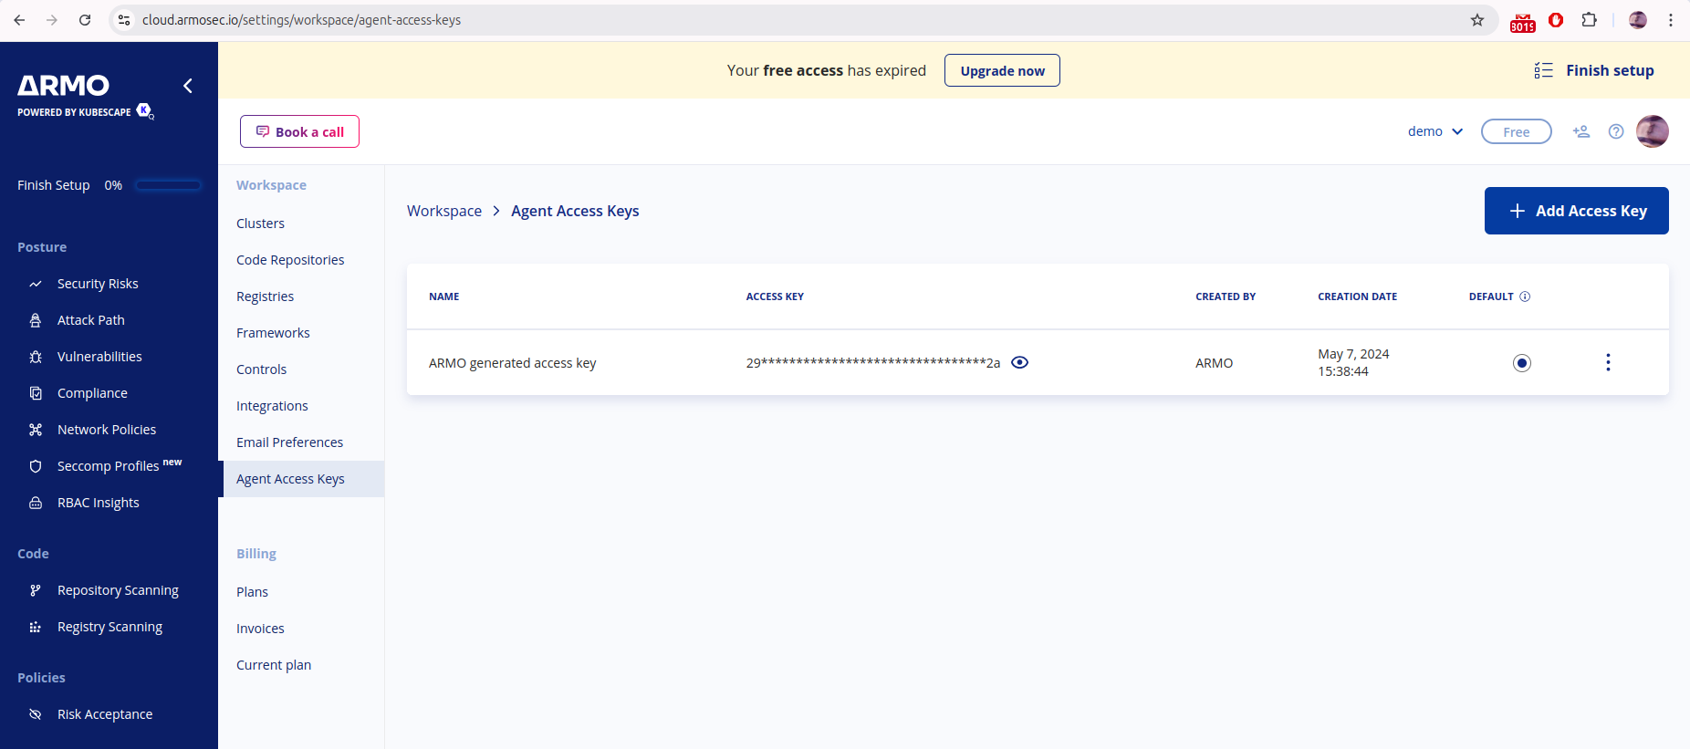
Task: Collapse the ARMO sidebar with the chevron
Action: coord(188,86)
